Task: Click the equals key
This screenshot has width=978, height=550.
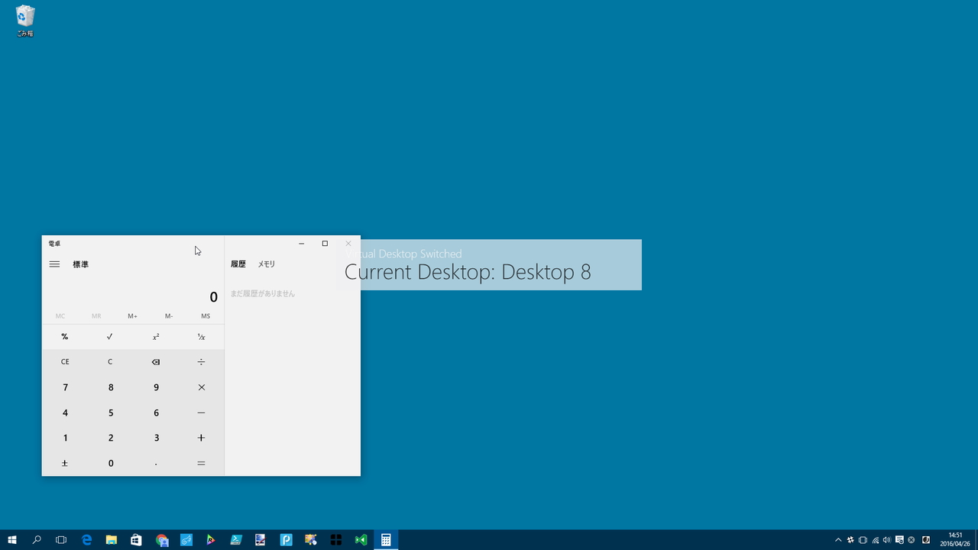Action: coord(201,463)
